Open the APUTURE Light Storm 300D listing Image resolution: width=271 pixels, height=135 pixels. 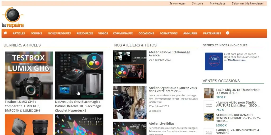238,104
